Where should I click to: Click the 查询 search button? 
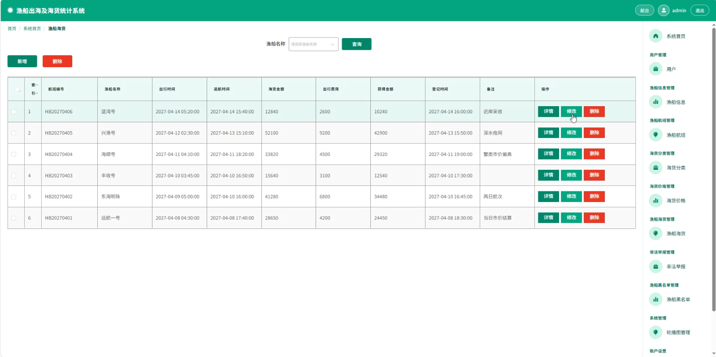pyautogui.click(x=356, y=44)
